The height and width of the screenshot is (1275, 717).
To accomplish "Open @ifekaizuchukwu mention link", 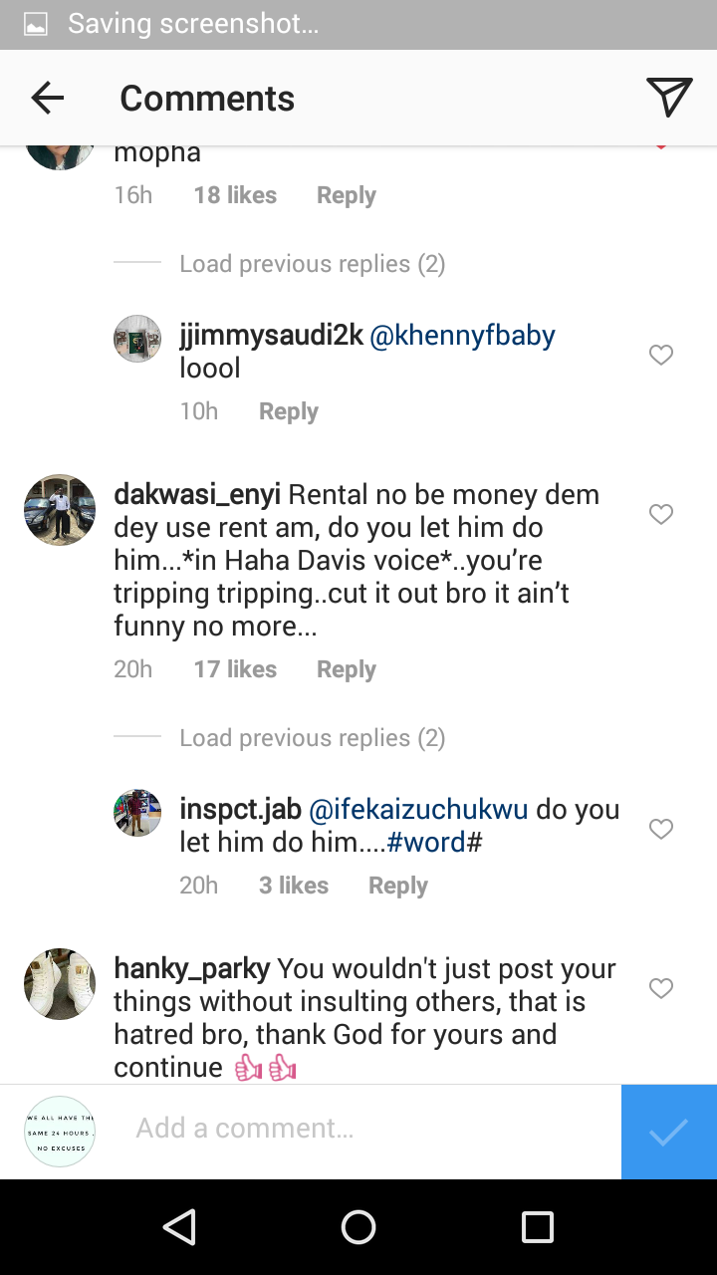I will coord(418,810).
